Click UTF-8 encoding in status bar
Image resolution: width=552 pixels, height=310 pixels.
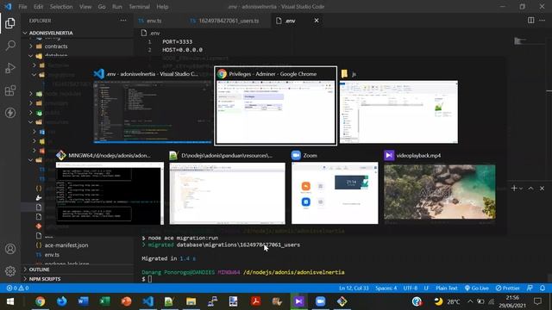pos(411,288)
